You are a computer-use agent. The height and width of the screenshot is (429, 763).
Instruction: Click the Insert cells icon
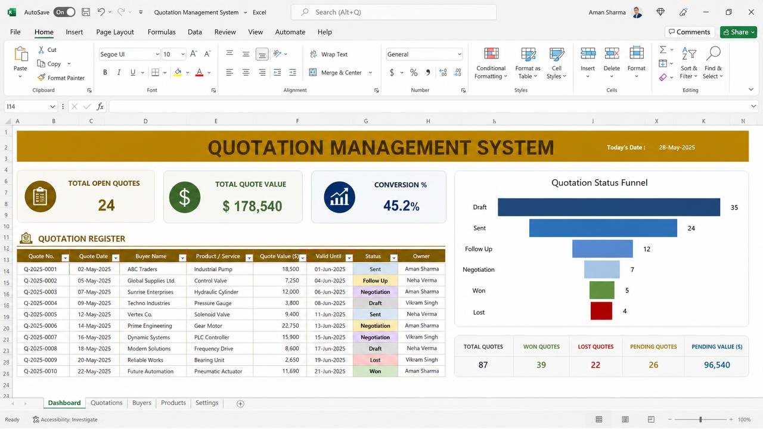588,54
